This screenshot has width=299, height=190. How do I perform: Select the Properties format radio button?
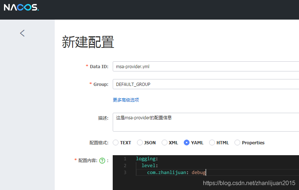pos(237,142)
